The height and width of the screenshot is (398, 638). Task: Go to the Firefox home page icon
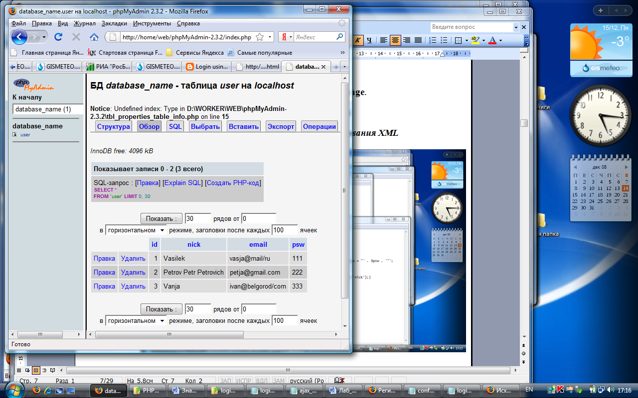pyautogui.click(x=94, y=37)
